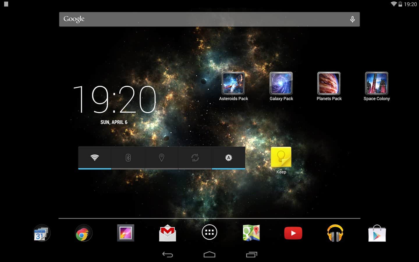Tap the Google search bar
This screenshot has height=262, width=419.
204,19
